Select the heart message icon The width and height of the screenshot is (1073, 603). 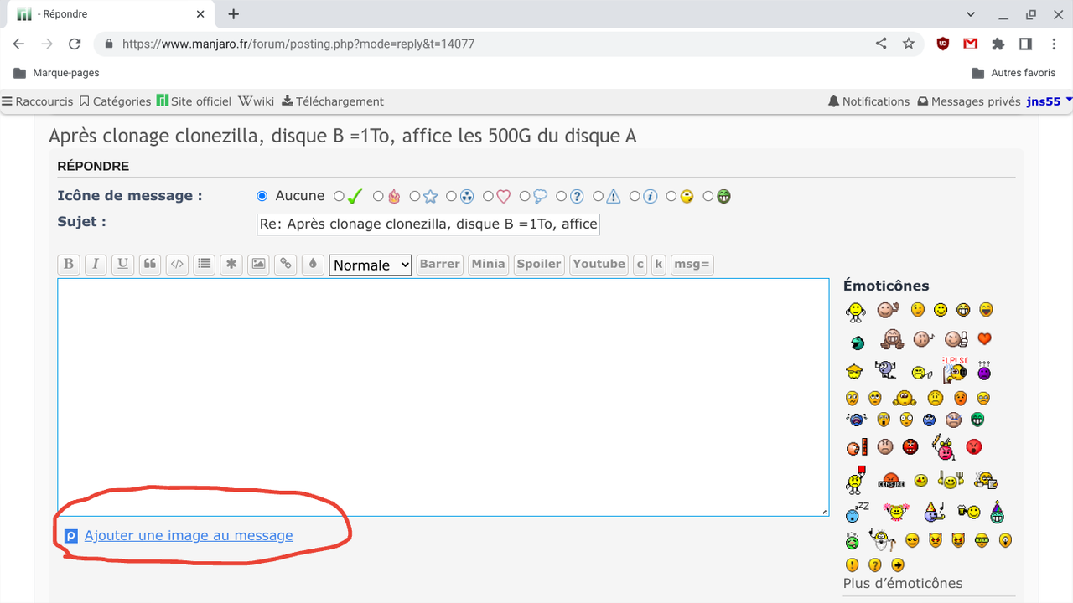point(488,195)
